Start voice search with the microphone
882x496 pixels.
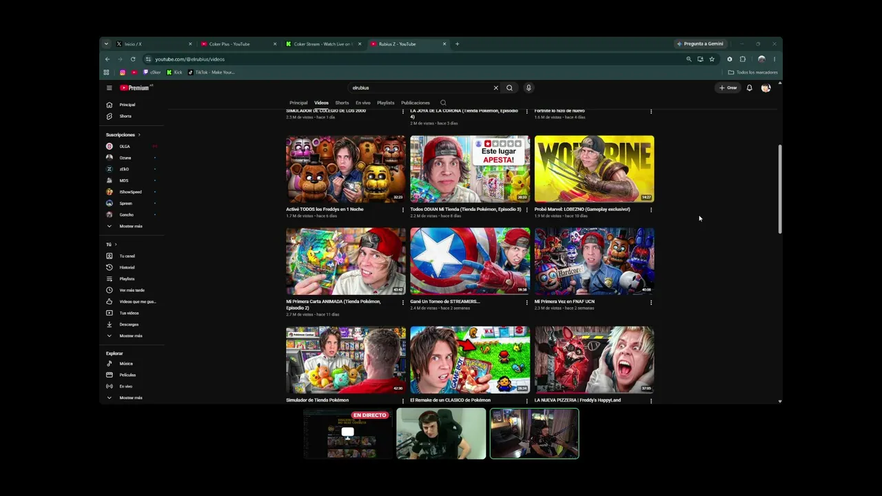pos(529,87)
